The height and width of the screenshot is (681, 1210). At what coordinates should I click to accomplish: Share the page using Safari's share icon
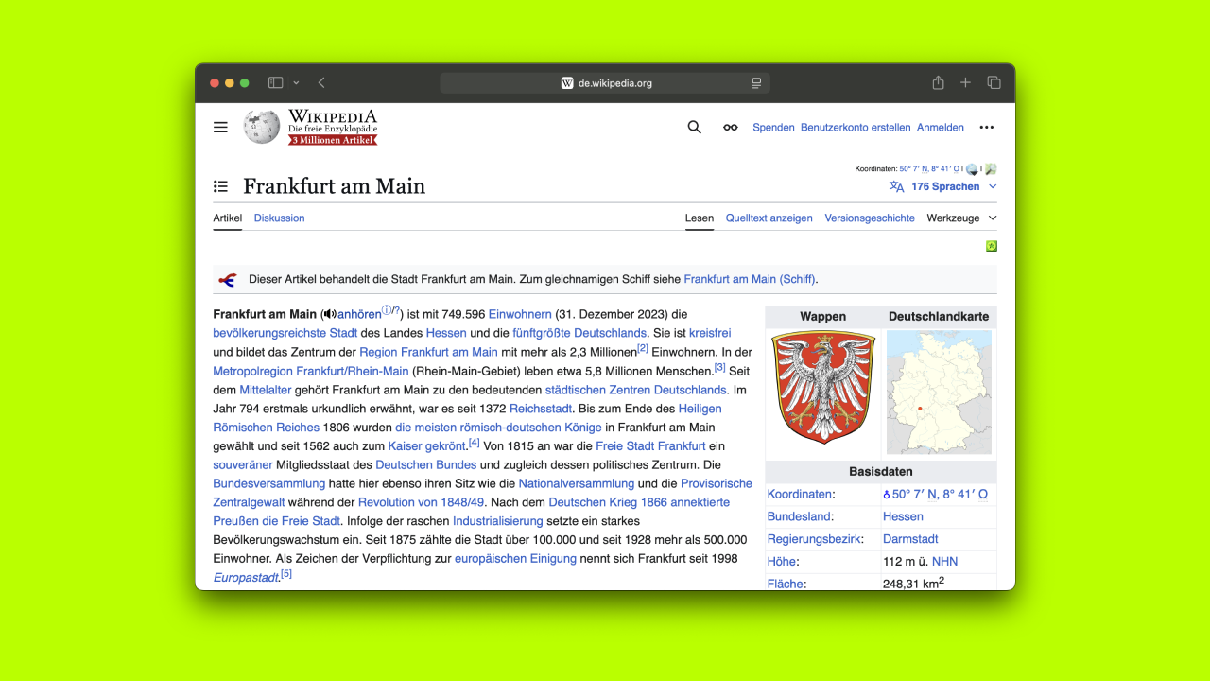point(937,82)
